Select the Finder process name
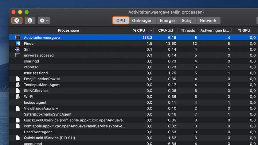Screen dimensions: 258x145 (x=29, y=44)
